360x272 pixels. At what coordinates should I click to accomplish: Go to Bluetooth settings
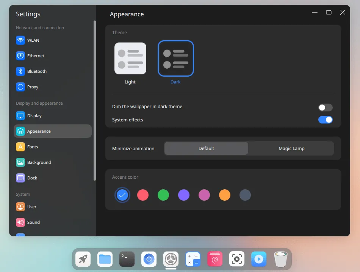37,71
